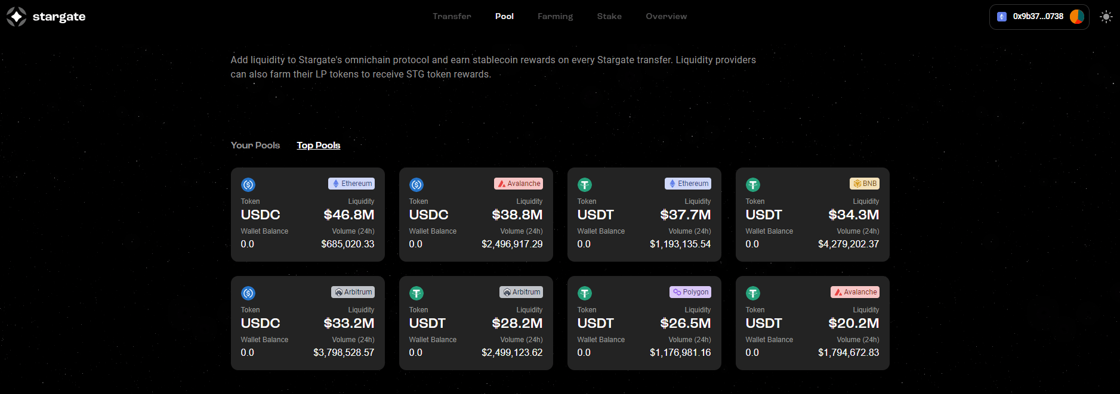
Task: Click the $20.2M liquidity value
Action: 854,323
